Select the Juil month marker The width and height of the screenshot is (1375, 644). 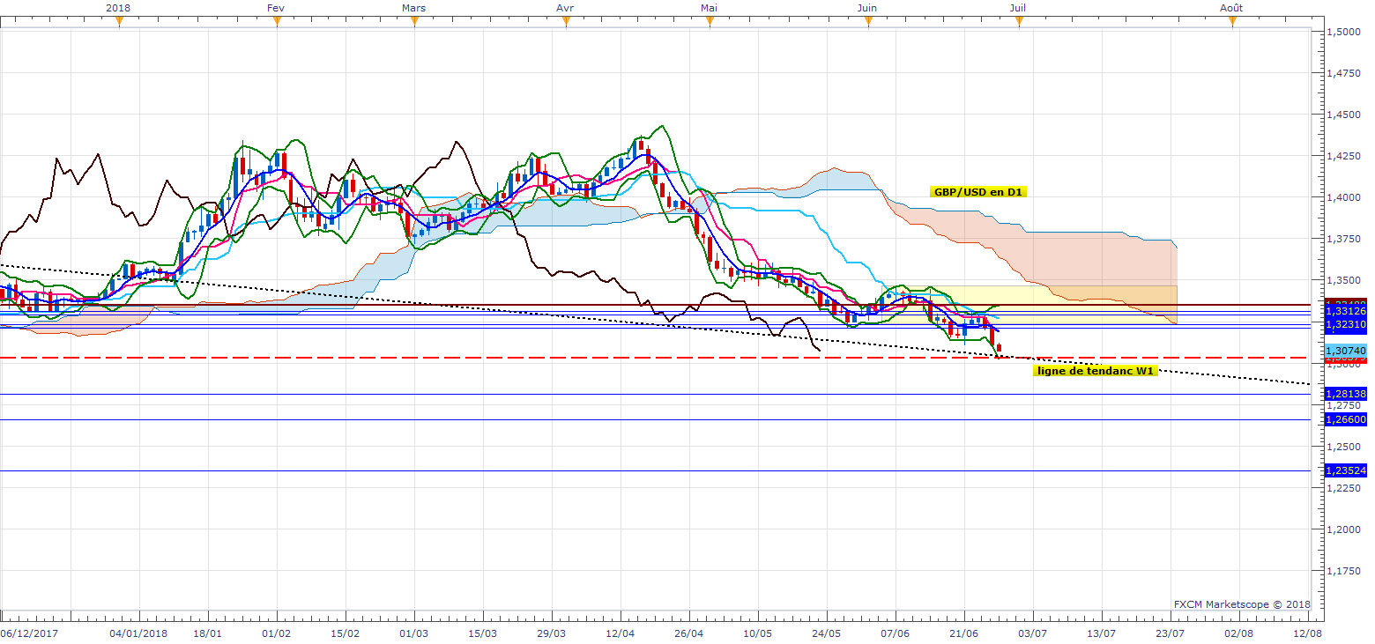click(x=1018, y=7)
